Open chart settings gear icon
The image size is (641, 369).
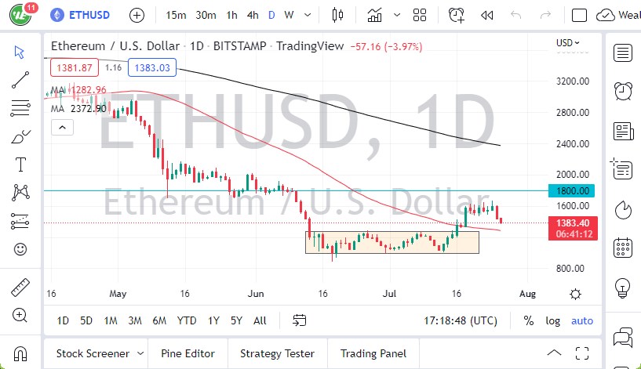click(575, 294)
